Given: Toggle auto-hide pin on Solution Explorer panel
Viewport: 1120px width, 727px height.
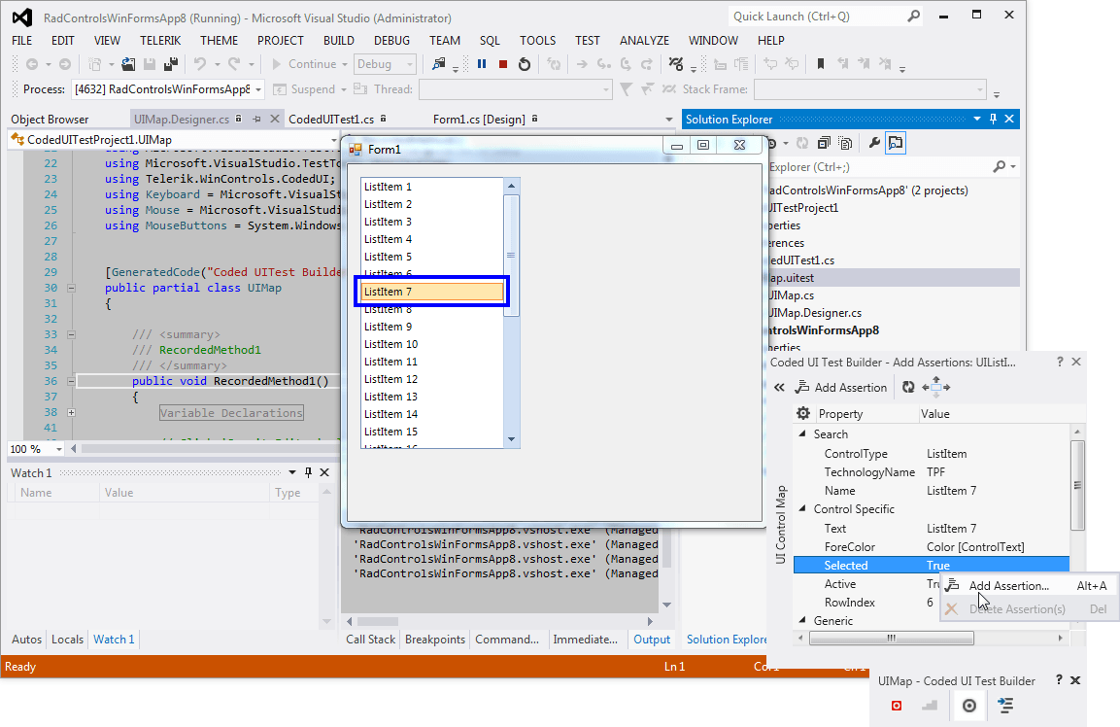Looking at the screenshot, I should pyautogui.click(x=993, y=119).
